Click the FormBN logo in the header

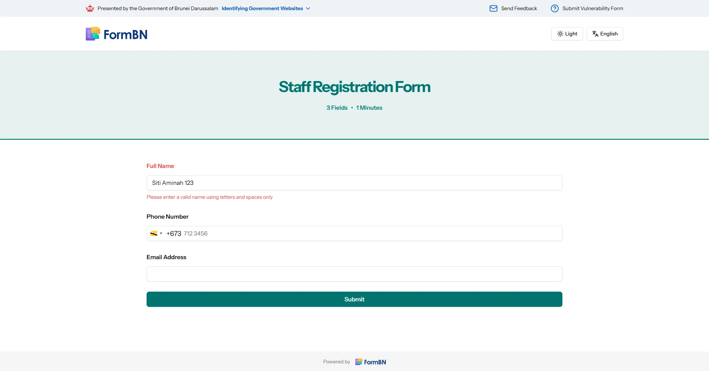117,34
